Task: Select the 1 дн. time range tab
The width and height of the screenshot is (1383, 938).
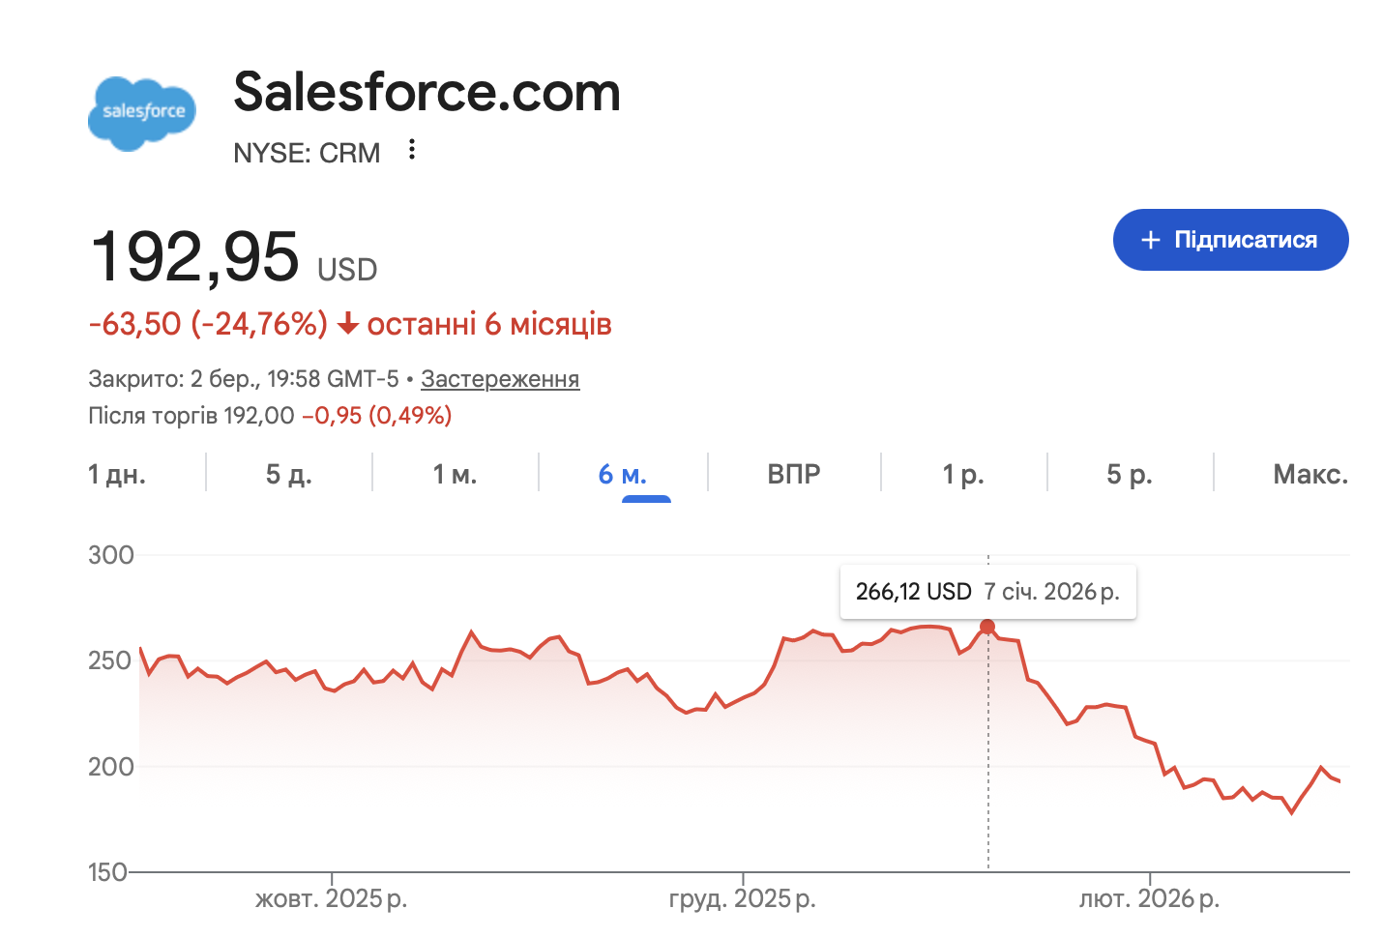Action: (x=117, y=474)
